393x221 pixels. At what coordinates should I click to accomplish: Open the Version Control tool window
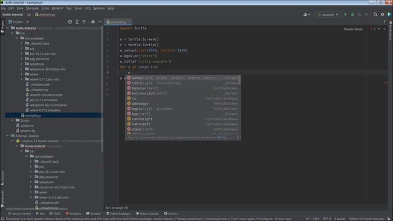(x=19, y=214)
